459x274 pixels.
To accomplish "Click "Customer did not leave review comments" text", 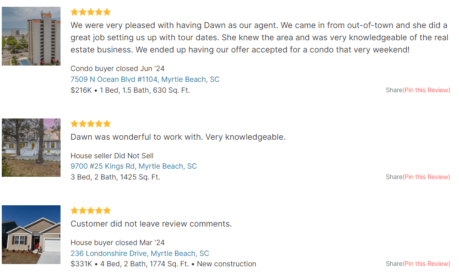I will [x=151, y=224].
